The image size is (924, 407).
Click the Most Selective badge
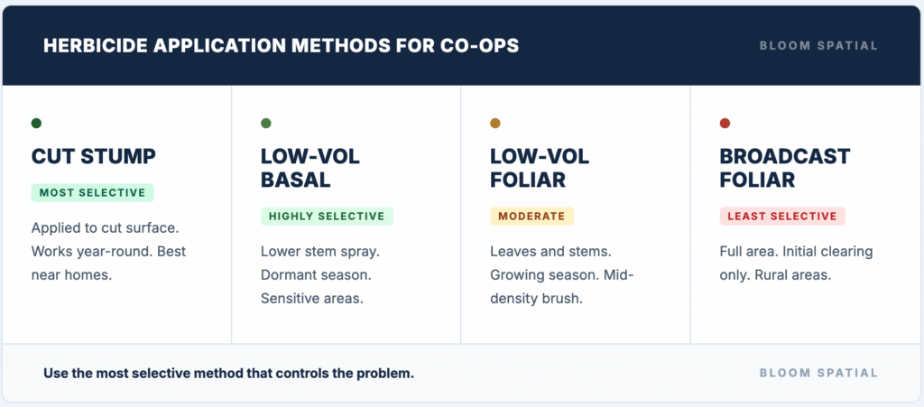click(93, 193)
